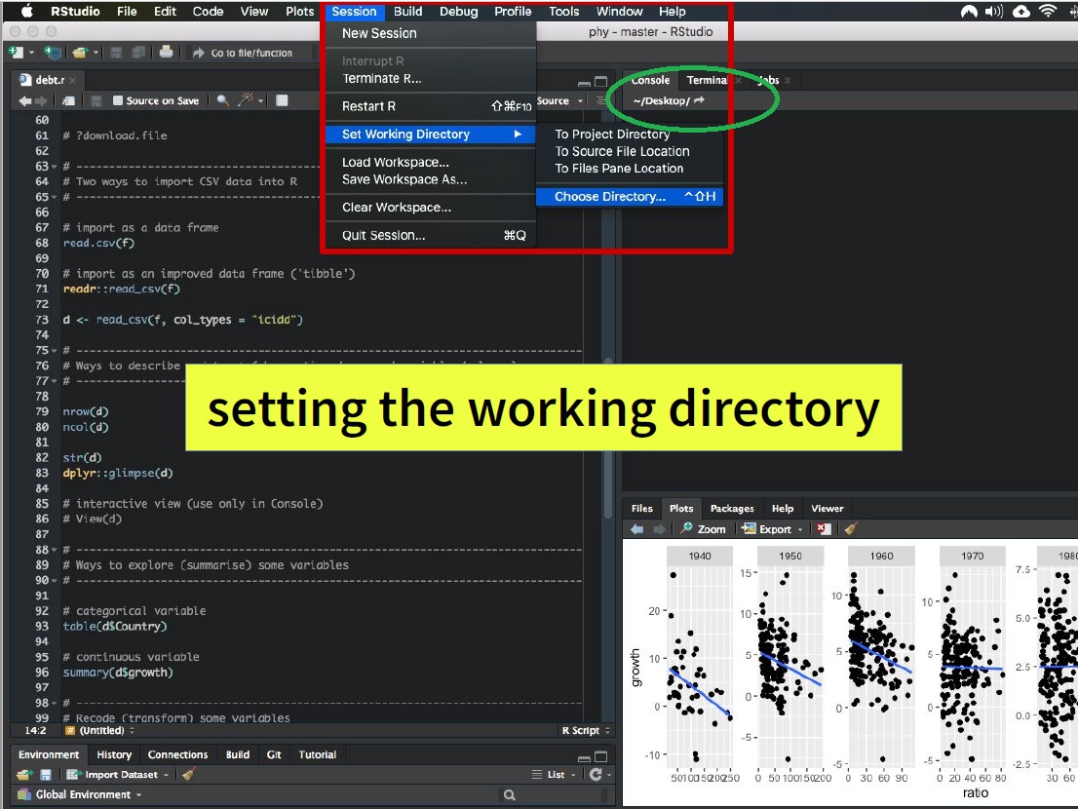The height and width of the screenshot is (809, 1078).
Task: Expand the Global Environment dropdown
Action: tap(88, 794)
